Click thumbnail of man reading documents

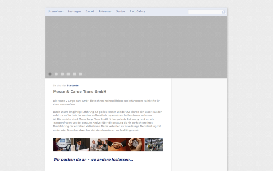pyautogui.click(x=81, y=145)
